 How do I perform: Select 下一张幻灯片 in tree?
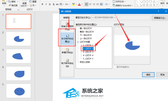86,35
